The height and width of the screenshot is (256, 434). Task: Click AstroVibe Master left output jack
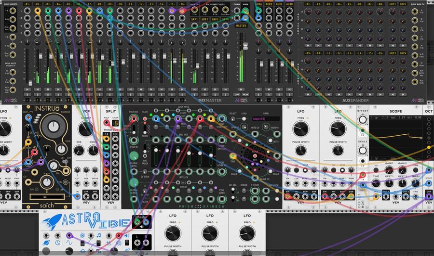(137, 222)
